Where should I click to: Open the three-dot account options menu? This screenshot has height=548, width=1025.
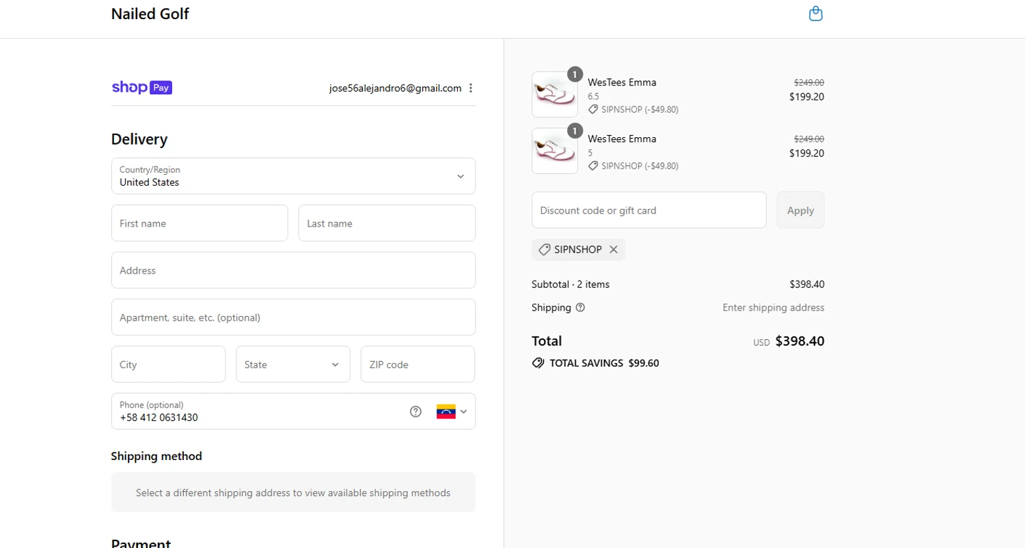[x=471, y=88]
